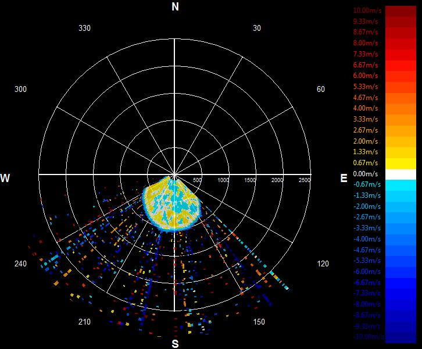
Task: Click the 8.67m/s legend label
Action: (x=366, y=32)
